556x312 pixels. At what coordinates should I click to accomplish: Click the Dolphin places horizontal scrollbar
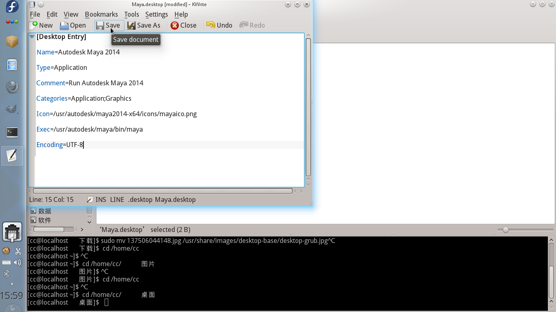point(53,230)
